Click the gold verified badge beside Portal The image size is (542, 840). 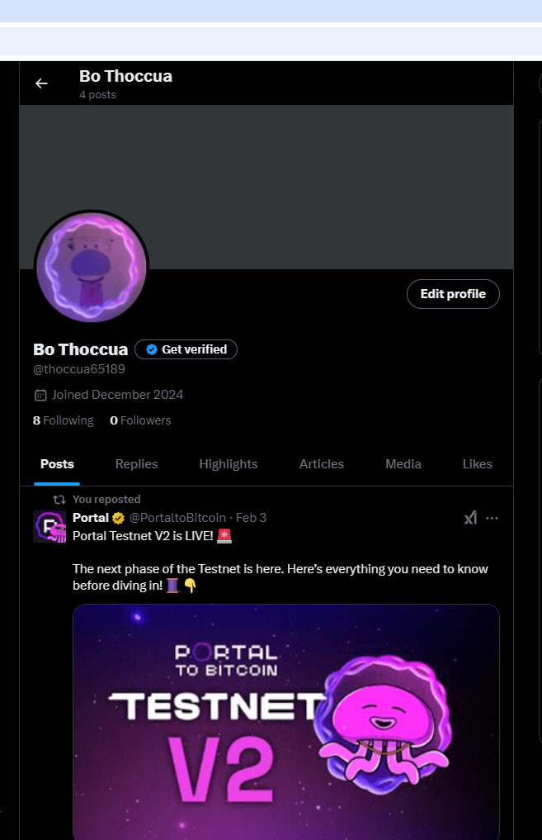[119, 518]
